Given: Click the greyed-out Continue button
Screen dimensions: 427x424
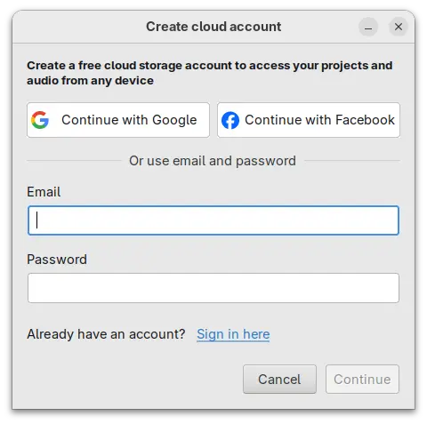Looking at the screenshot, I should pyautogui.click(x=362, y=380).
